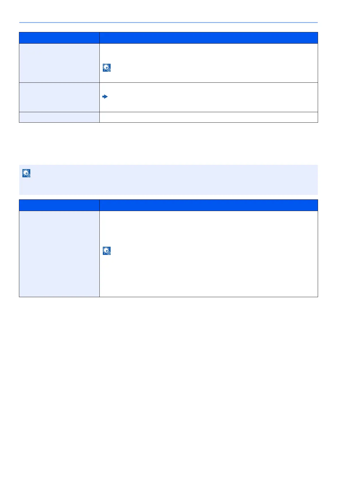Click the first table's middle-row shaded left cell
337x477 pixels.
pyautogui.click(x=59, y=97)
